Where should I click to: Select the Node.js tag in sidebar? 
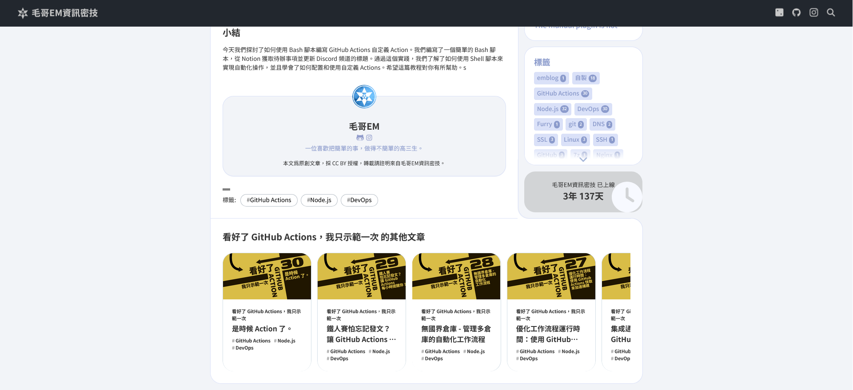click(553, 109)
